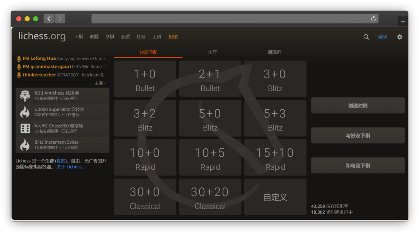419x232 pixels.
Task: Open the 下棋 menu
Action: pos(79,37)
